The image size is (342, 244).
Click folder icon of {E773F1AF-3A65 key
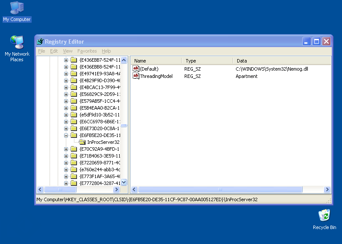pos(74,176)
